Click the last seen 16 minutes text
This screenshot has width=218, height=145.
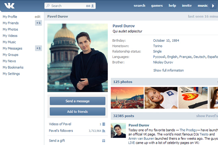click(x=203, y=16)
